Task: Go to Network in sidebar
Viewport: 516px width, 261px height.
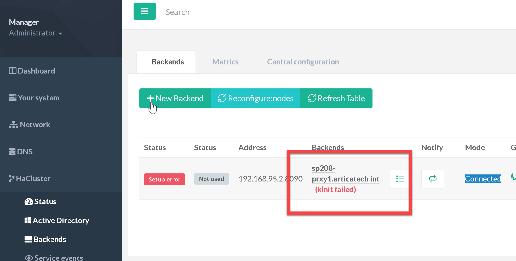Action: (30, 125)
